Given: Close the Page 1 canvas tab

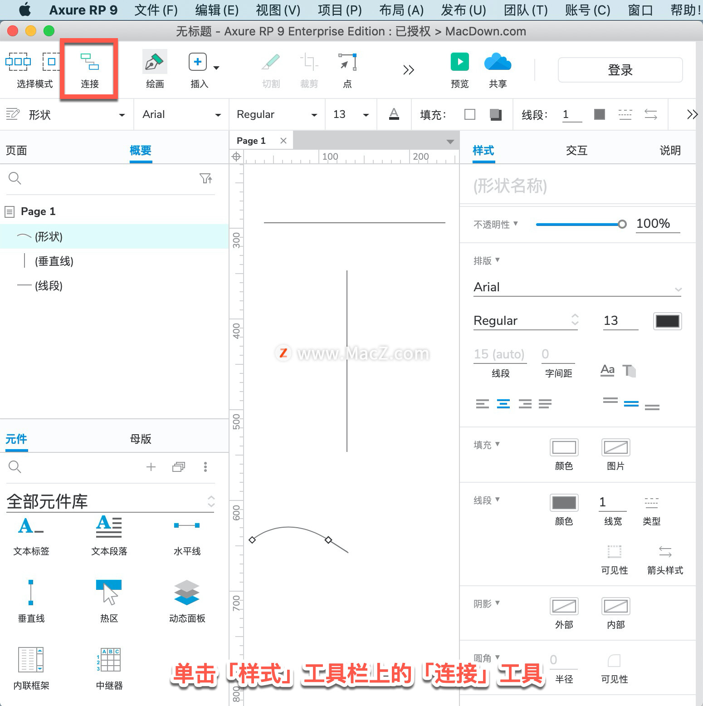Looking at the screenshot, I should click(283, 141).
